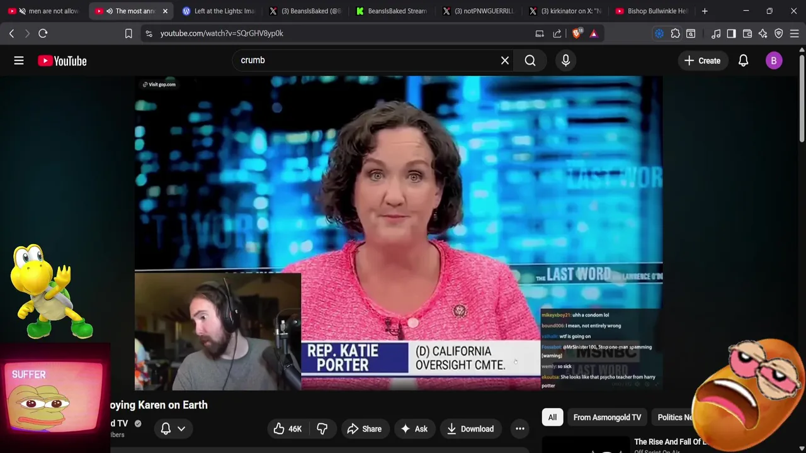Open the more actions three-dot menu
Viewport: 806px width, 453px height.
[x=520, y=429]
